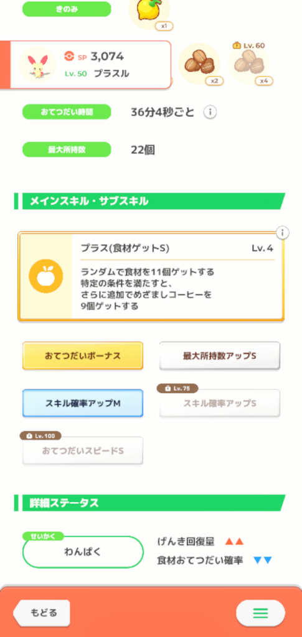Tap the プラスル Pokémon portrait

click(37, 65)
